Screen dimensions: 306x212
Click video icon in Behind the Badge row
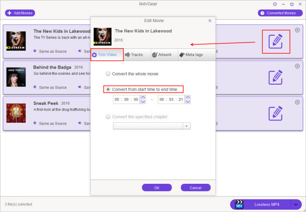coord(35,87)
